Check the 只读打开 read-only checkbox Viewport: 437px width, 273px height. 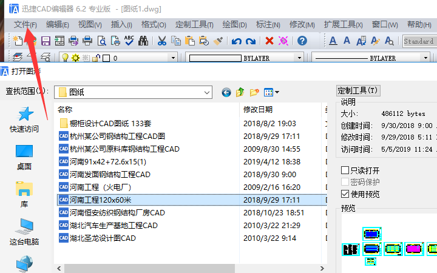coord(345,170)
